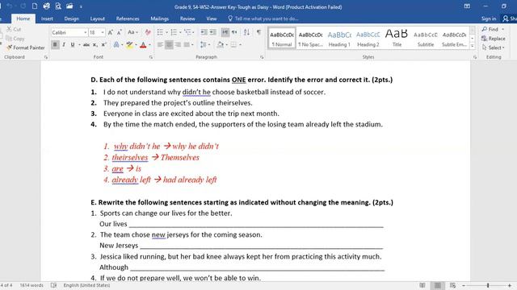Click the Sort icon
This screenshot has height=290, width=517.
click(x=246, y=32)
